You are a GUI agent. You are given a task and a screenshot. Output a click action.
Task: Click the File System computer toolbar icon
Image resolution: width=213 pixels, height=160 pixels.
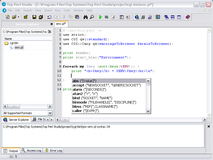(x=143, y=17)
